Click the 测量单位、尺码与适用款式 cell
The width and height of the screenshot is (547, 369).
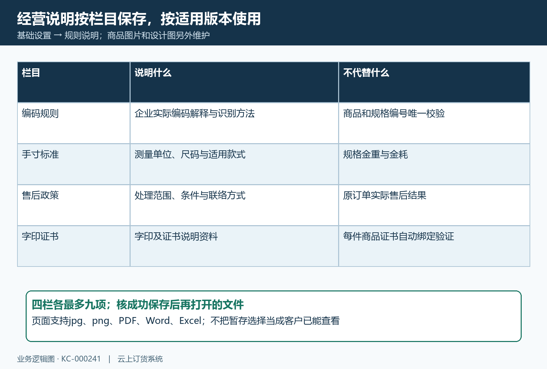point(234,164)
